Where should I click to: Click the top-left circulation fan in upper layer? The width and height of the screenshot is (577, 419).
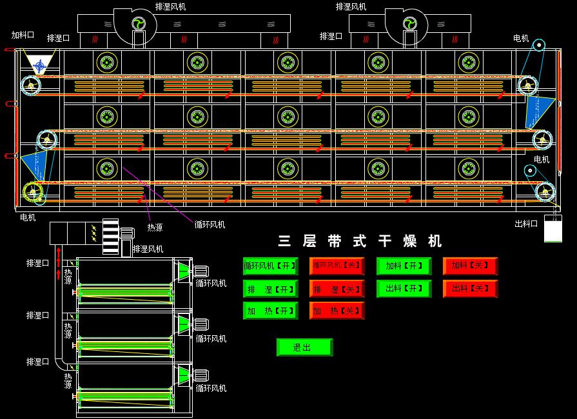106,63
